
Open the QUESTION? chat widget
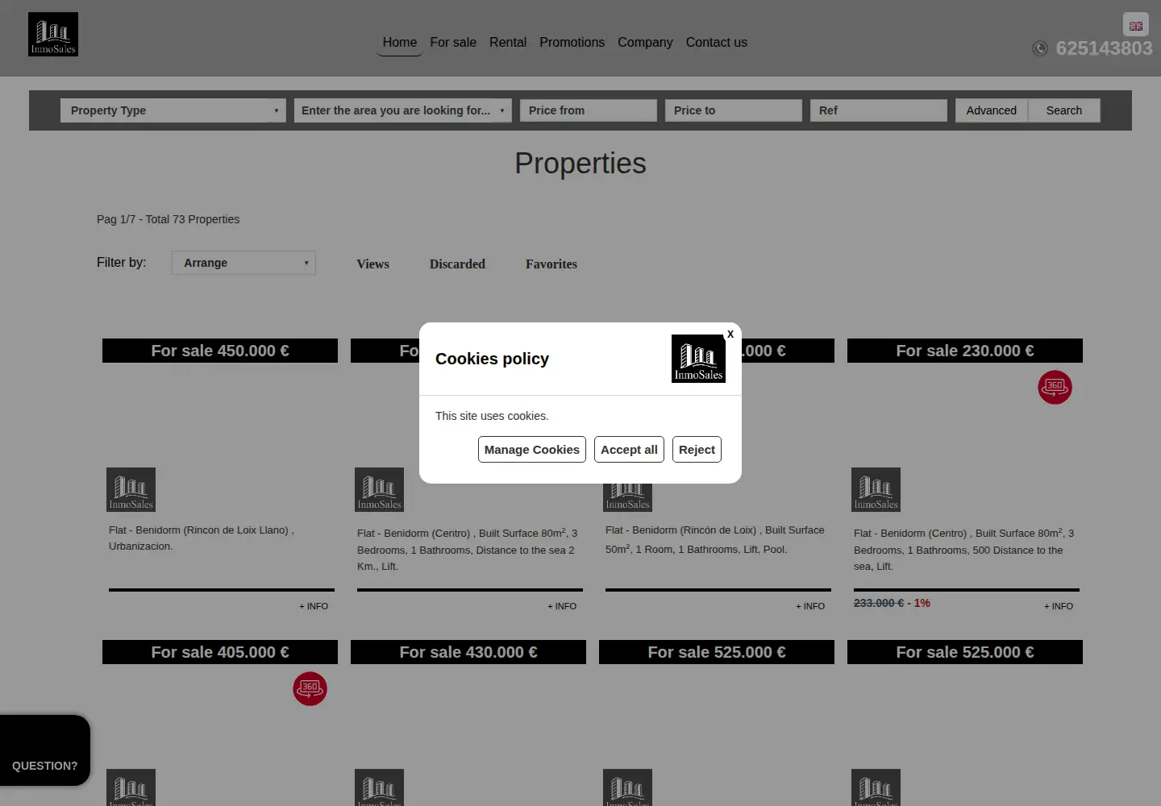(45, 750)
